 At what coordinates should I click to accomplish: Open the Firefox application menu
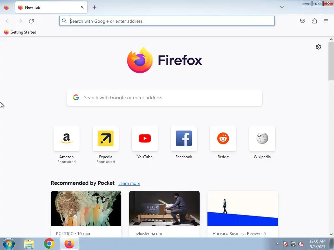click(x=326, y=21)
